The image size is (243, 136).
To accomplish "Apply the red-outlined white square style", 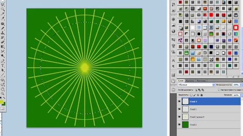I will coord(236,28).
